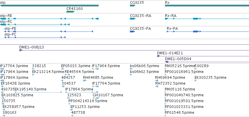Viewport: 249px width, 117px height.
Task: Select the Rx-PA protein feature
Action: click(208, 32)
